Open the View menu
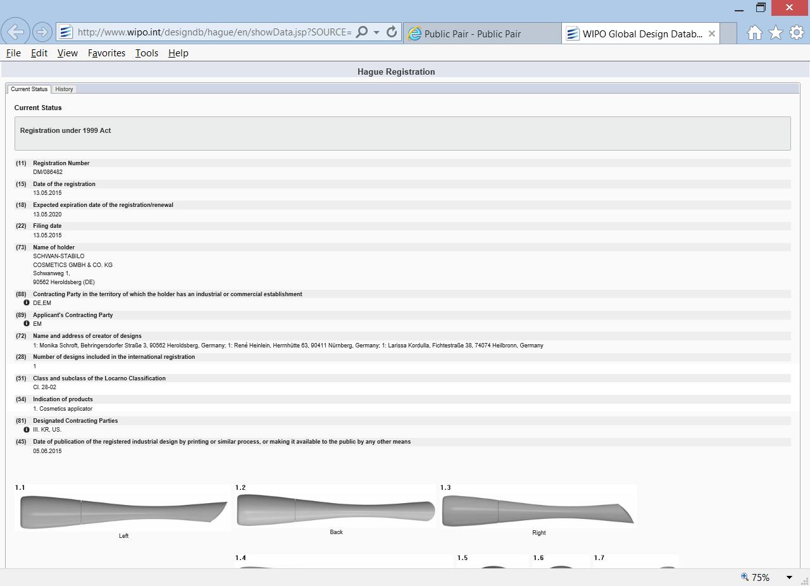 pos(68,53)
